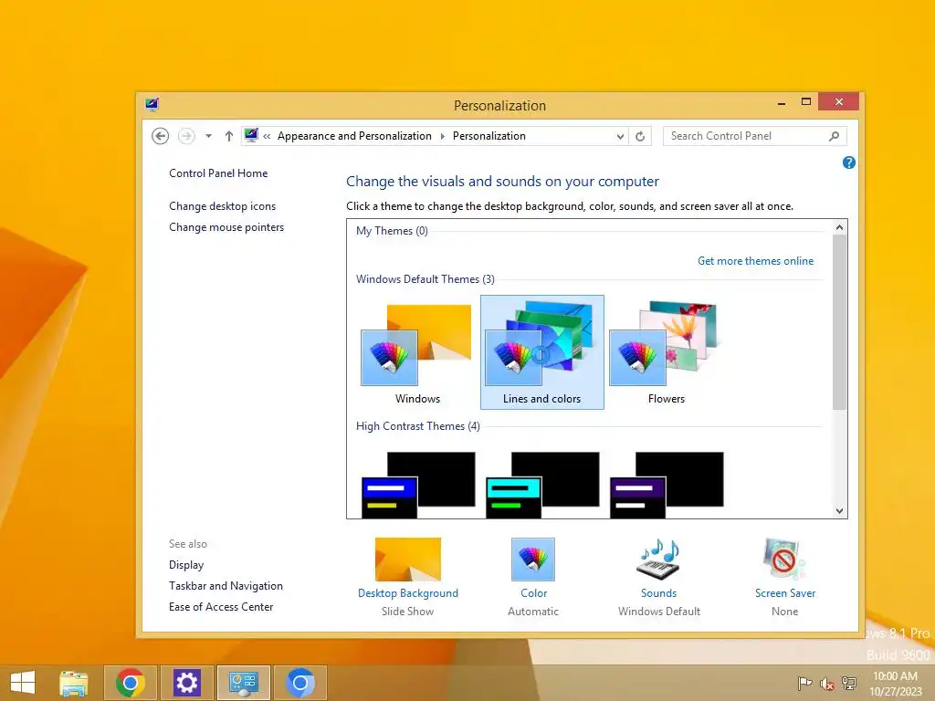
Task: Click the Control Panel address bar icon
Action: [x=251, y=135]
